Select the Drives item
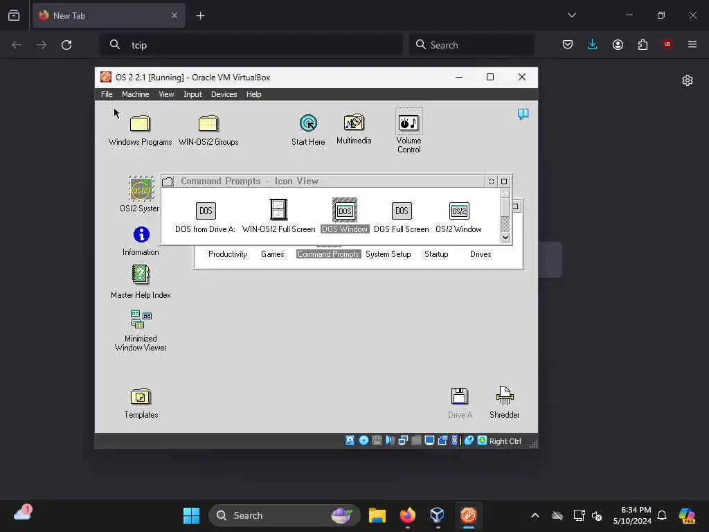 tap(481, 254)
